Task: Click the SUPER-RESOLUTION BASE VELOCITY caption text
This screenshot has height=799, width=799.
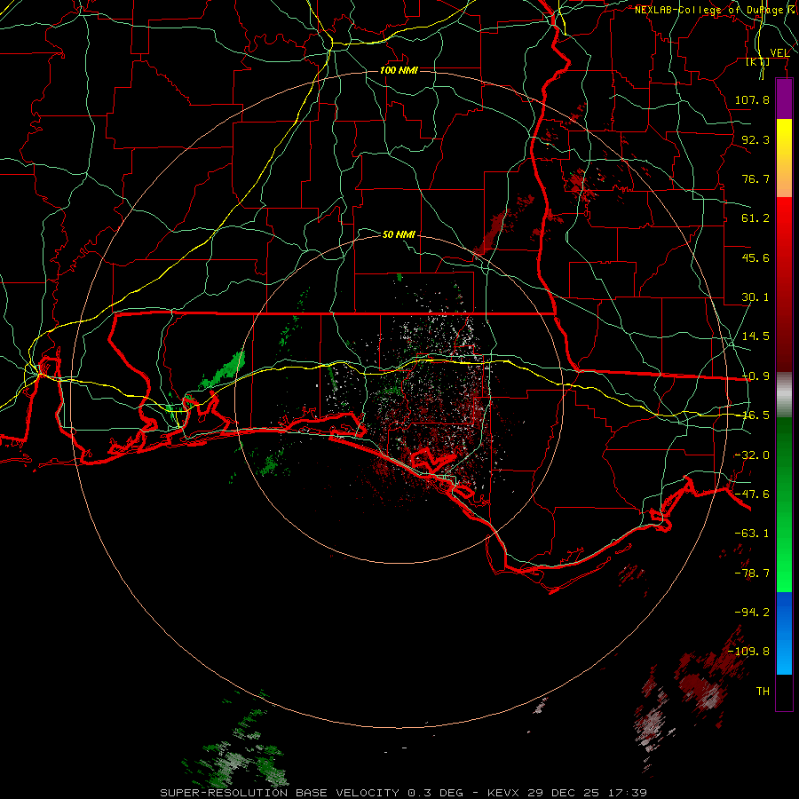Action: [x=280, y=793]
